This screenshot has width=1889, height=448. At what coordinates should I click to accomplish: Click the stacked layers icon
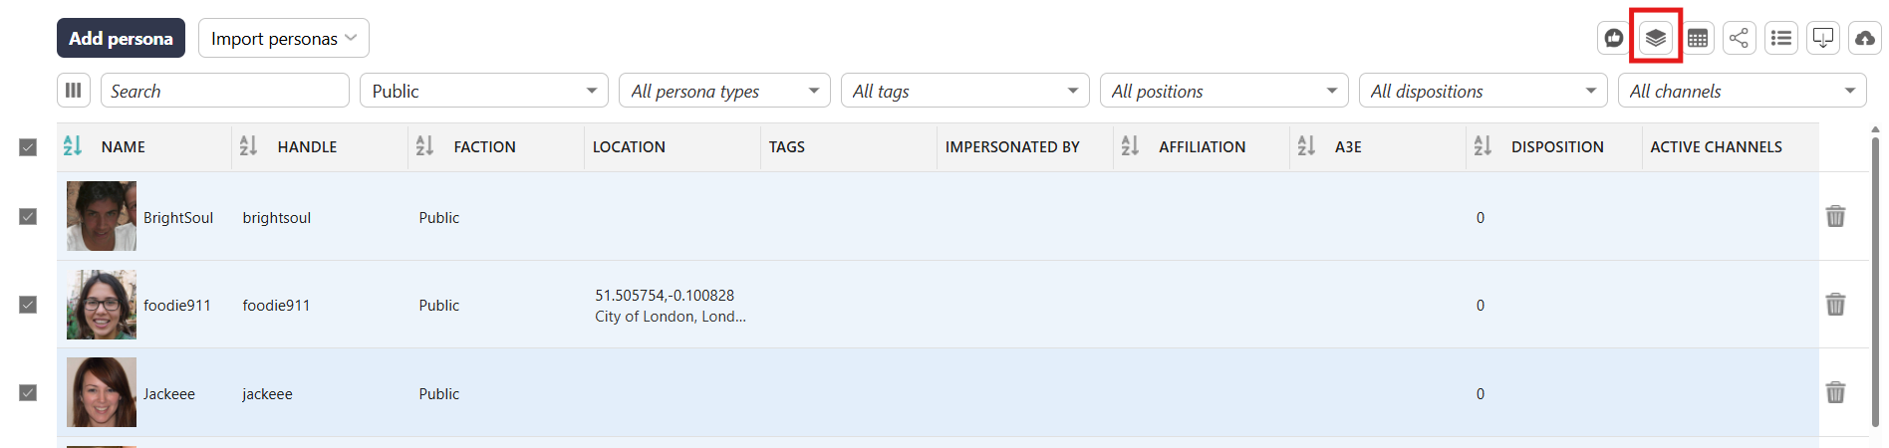[x=1656, y=39]
